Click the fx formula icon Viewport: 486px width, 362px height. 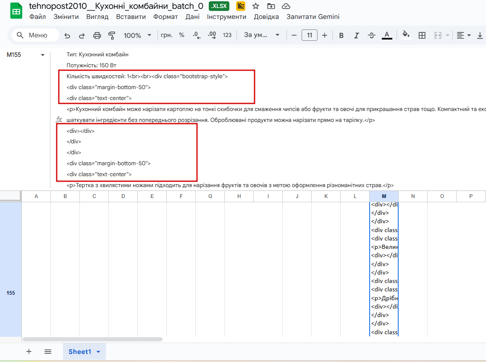point(59,119)
